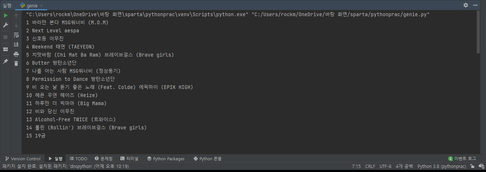Click the console vertical scrollbar
The image size is (486, 172).
[x=478, y=32]
